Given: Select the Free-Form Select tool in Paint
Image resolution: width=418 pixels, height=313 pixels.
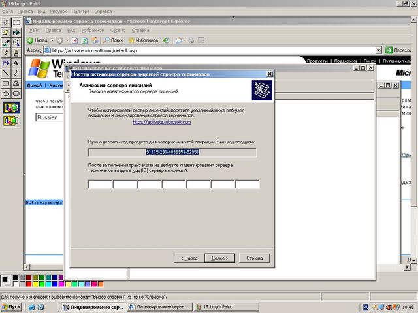Looking at the screenshot, I should tap(6, 22).
